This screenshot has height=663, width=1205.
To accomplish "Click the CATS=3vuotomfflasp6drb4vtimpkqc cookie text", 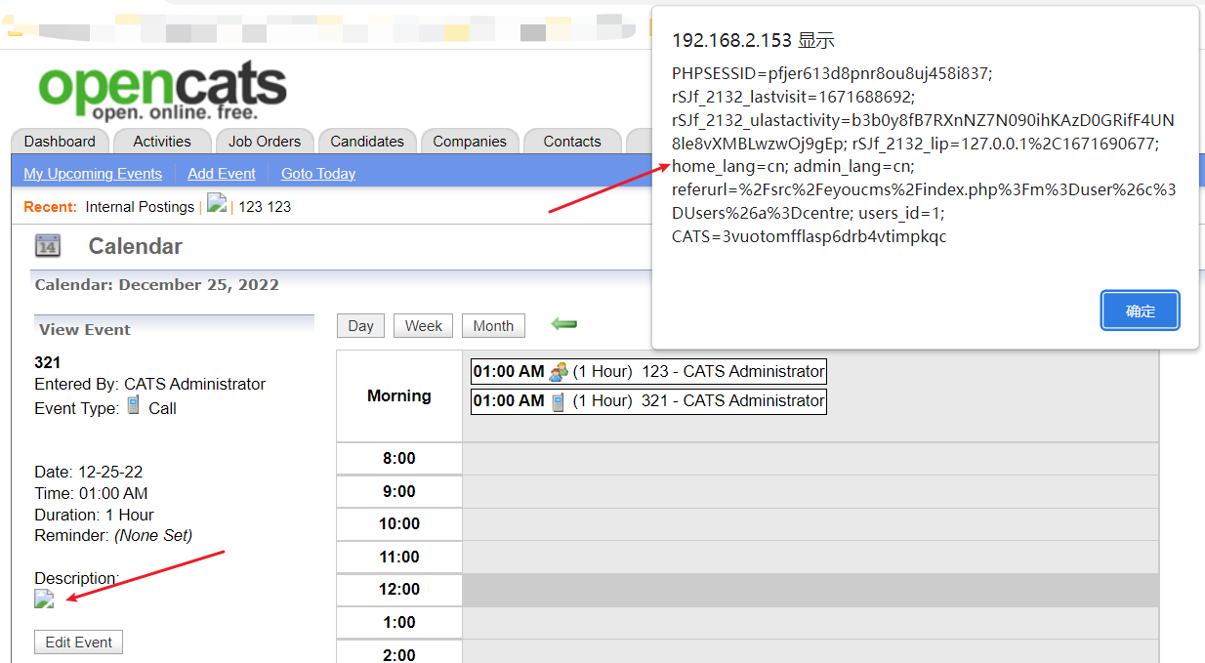I will 810,236.
